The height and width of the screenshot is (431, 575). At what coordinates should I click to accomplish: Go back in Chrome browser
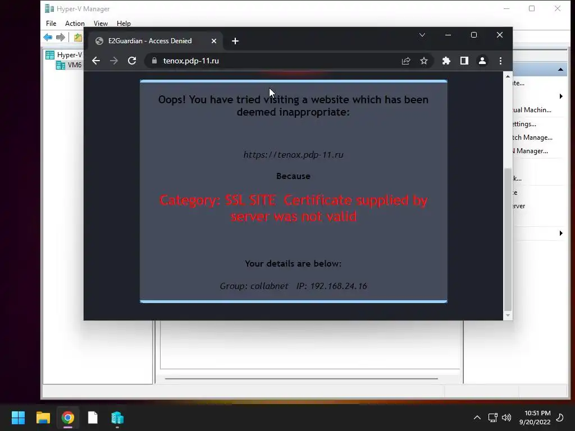[96, 61]
